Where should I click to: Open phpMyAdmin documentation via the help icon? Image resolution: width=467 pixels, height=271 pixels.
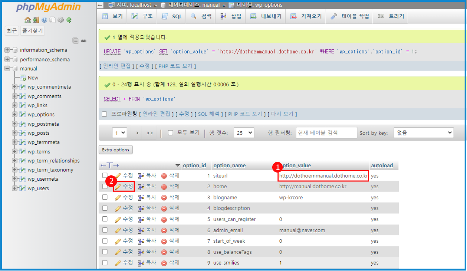pyautogui.click(x=44, y=20)
